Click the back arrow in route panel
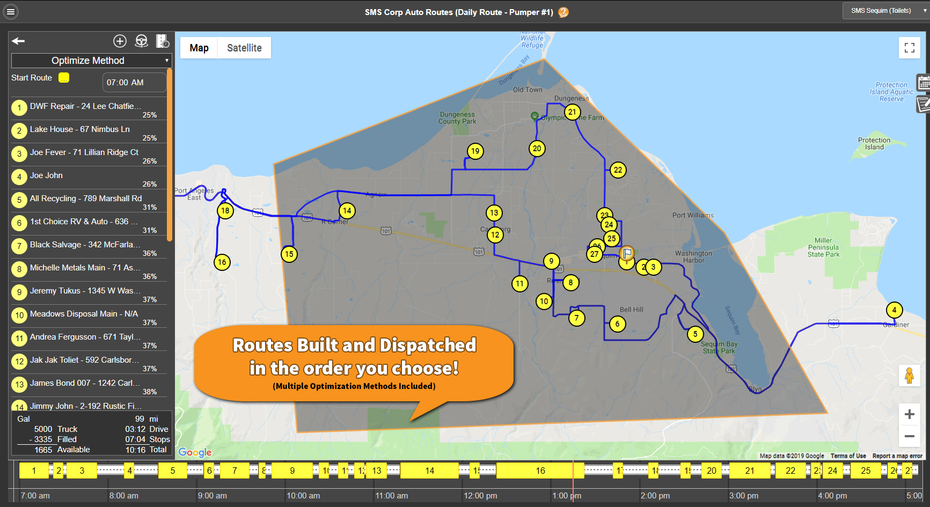 point(19,41)
